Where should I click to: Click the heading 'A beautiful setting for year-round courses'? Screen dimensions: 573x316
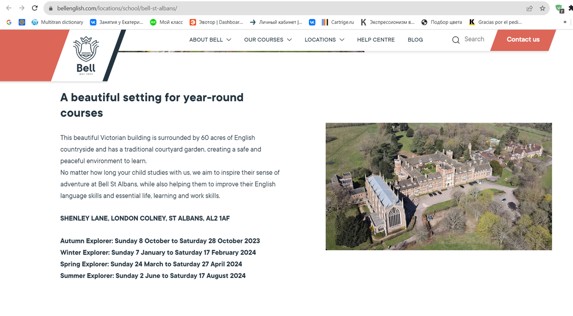coord(152,105)
